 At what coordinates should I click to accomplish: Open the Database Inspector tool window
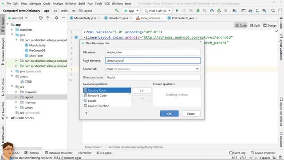(59, 153)
